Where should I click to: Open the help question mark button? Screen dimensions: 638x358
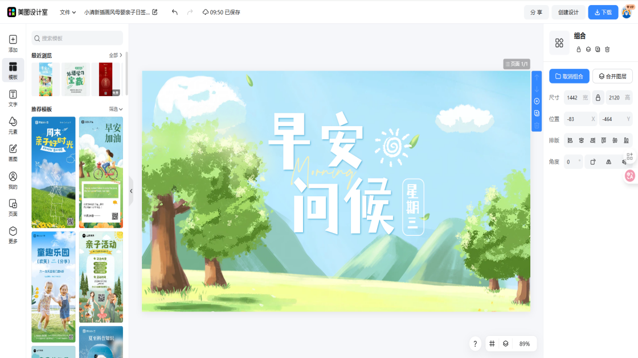click(x=475, y=344)
